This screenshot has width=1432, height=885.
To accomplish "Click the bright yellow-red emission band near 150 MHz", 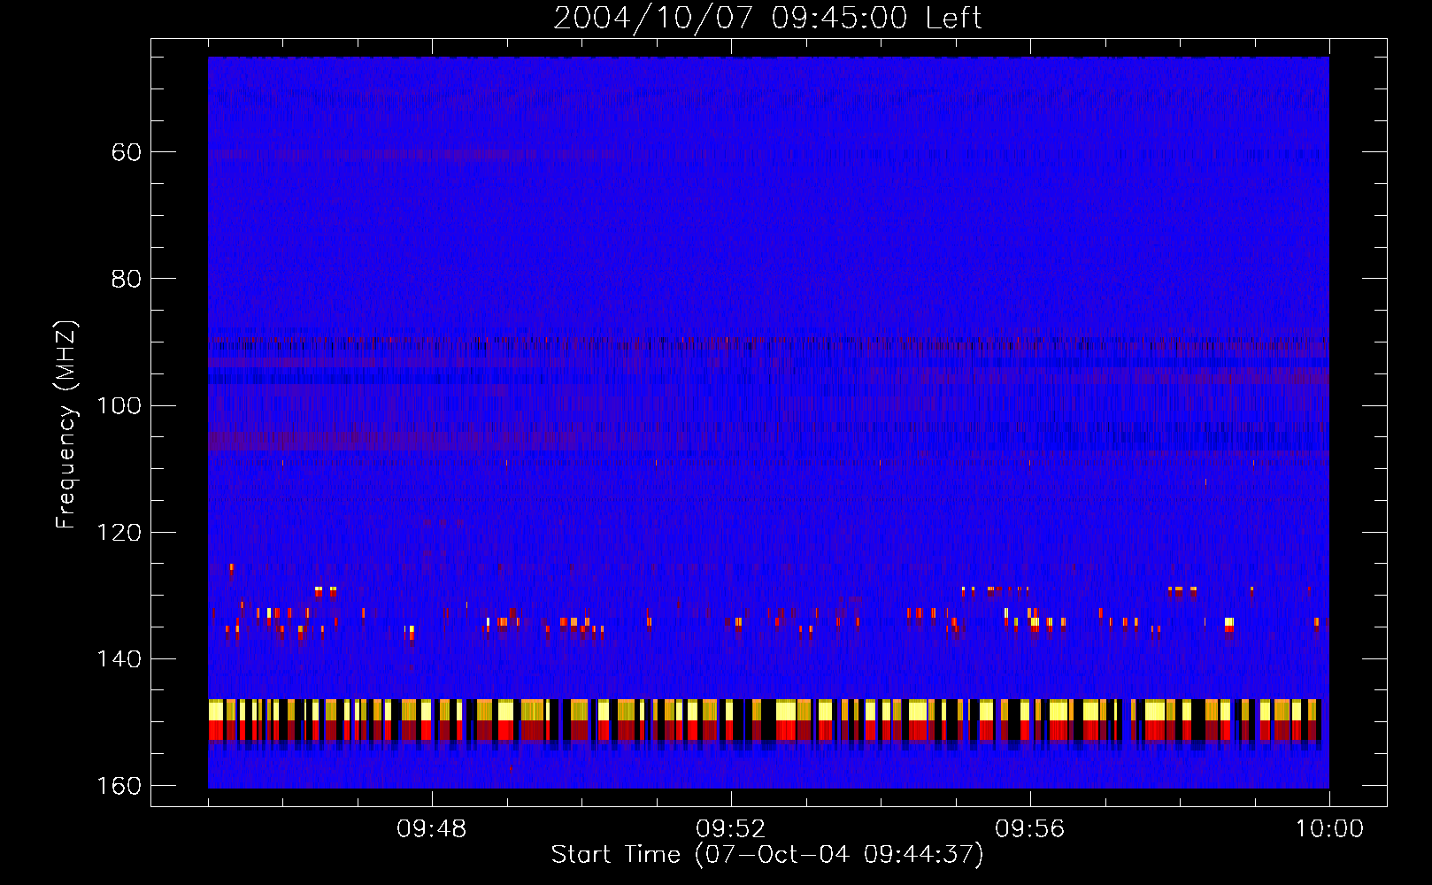I will point(766,720).
